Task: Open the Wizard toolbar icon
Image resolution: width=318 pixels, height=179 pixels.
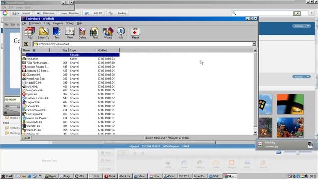Action: (x=108, y=33)
